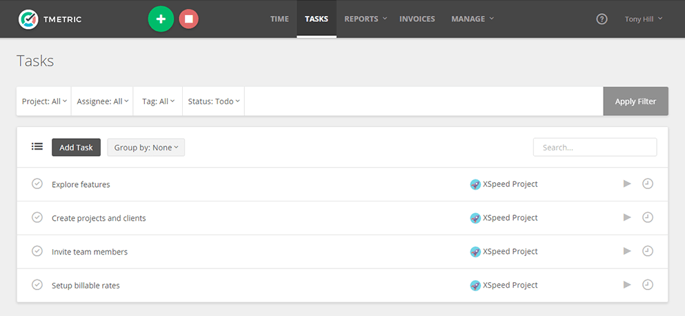The image size is (685, 316).
Task: Open the help question mark icon
Action: 602,19
